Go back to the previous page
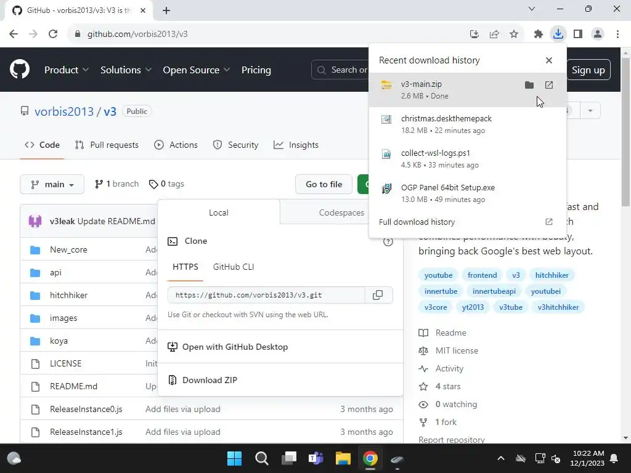 pyautogui.click(x=14, y=34)
